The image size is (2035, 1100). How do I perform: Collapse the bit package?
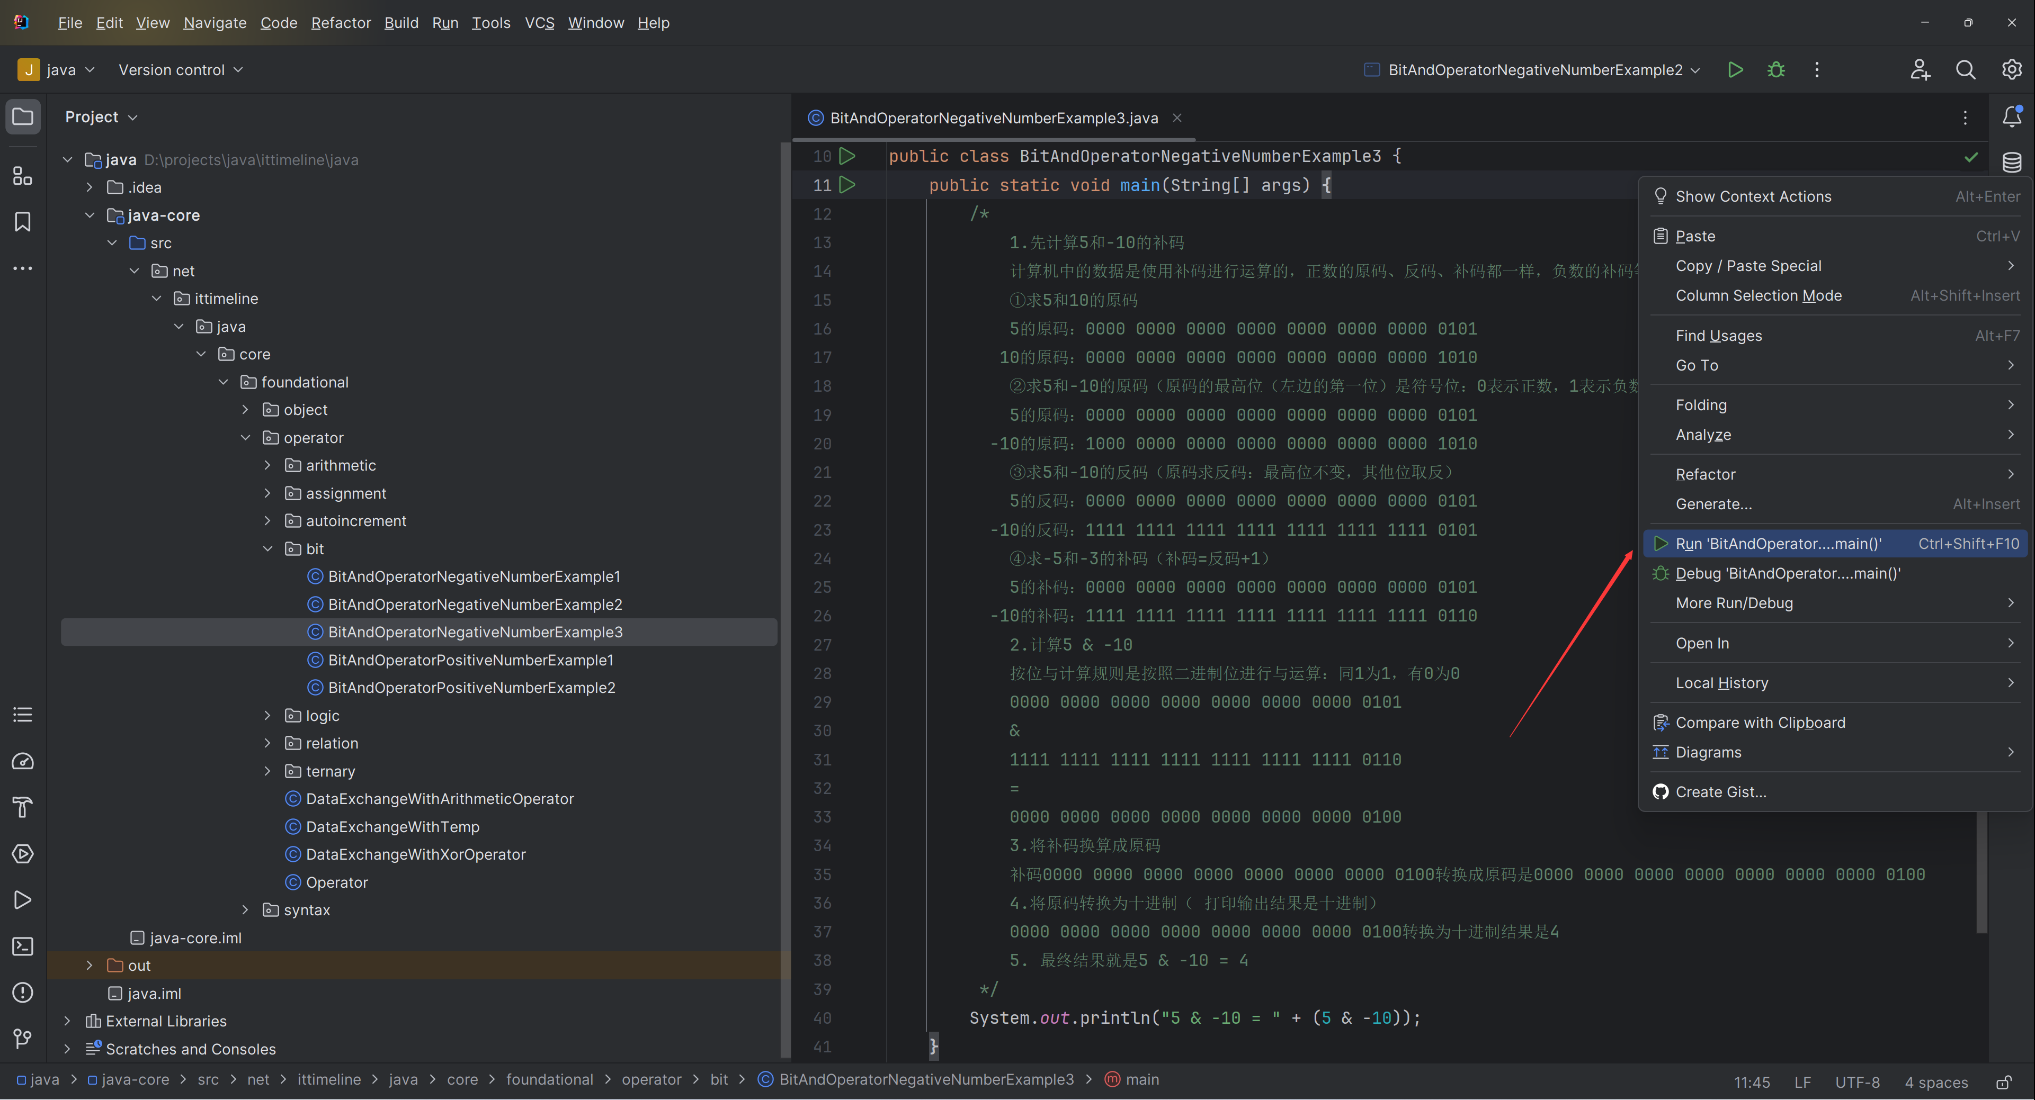tap(267, 549)
